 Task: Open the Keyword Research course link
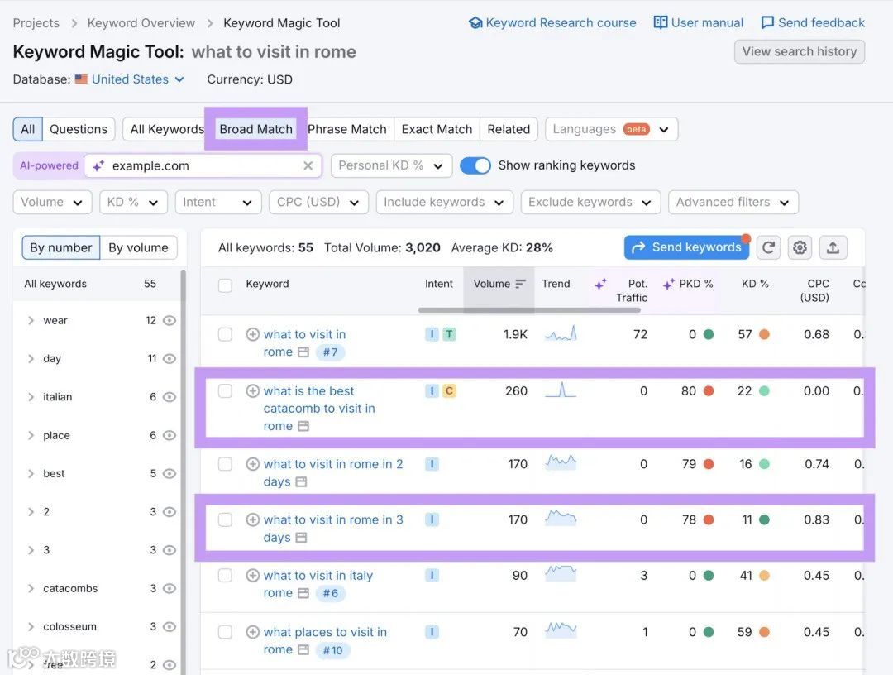point(552,23)
